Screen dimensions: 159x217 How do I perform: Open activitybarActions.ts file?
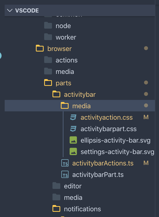click(x=103, y=163)
